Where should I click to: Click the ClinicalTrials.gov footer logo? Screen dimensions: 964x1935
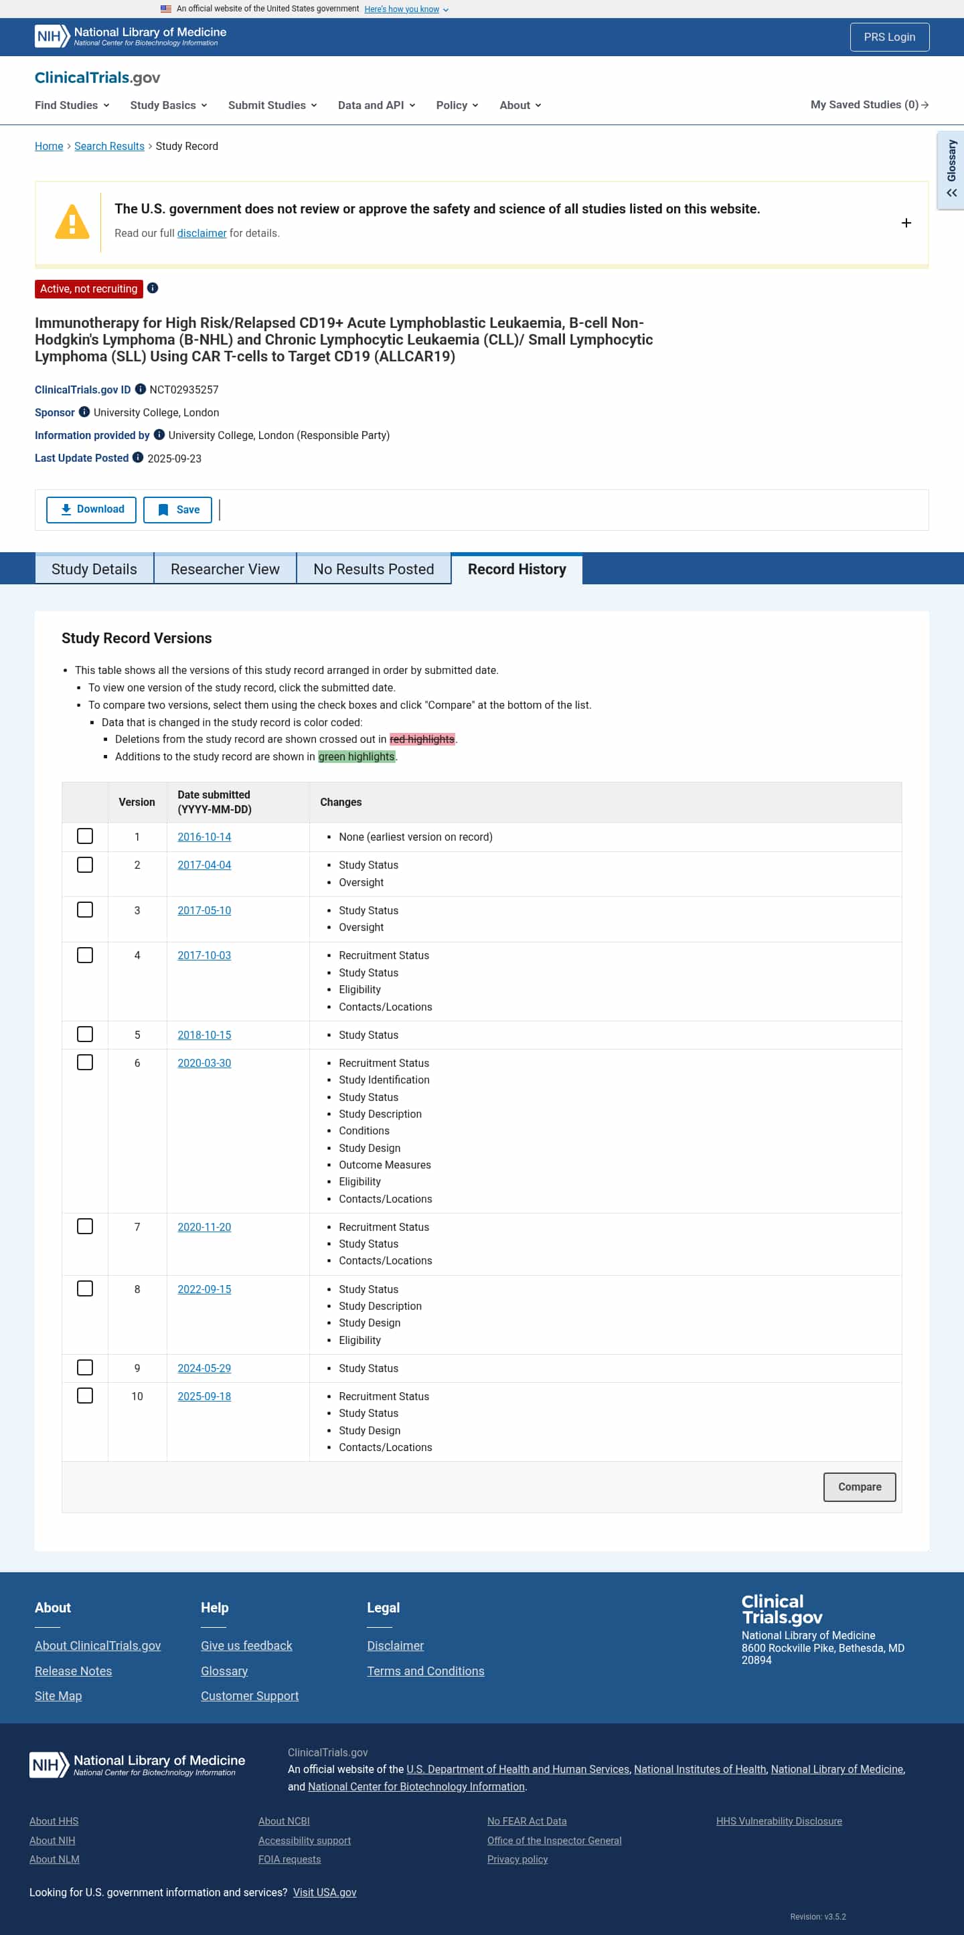tap(781, 1609)
